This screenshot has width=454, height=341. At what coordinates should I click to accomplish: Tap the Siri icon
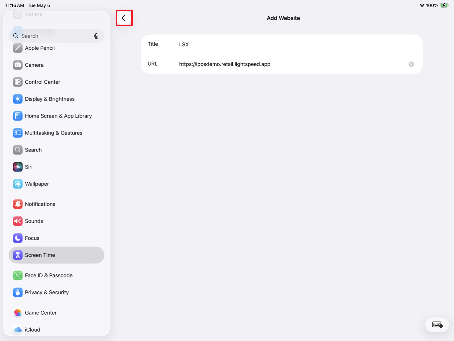[18, 167]
